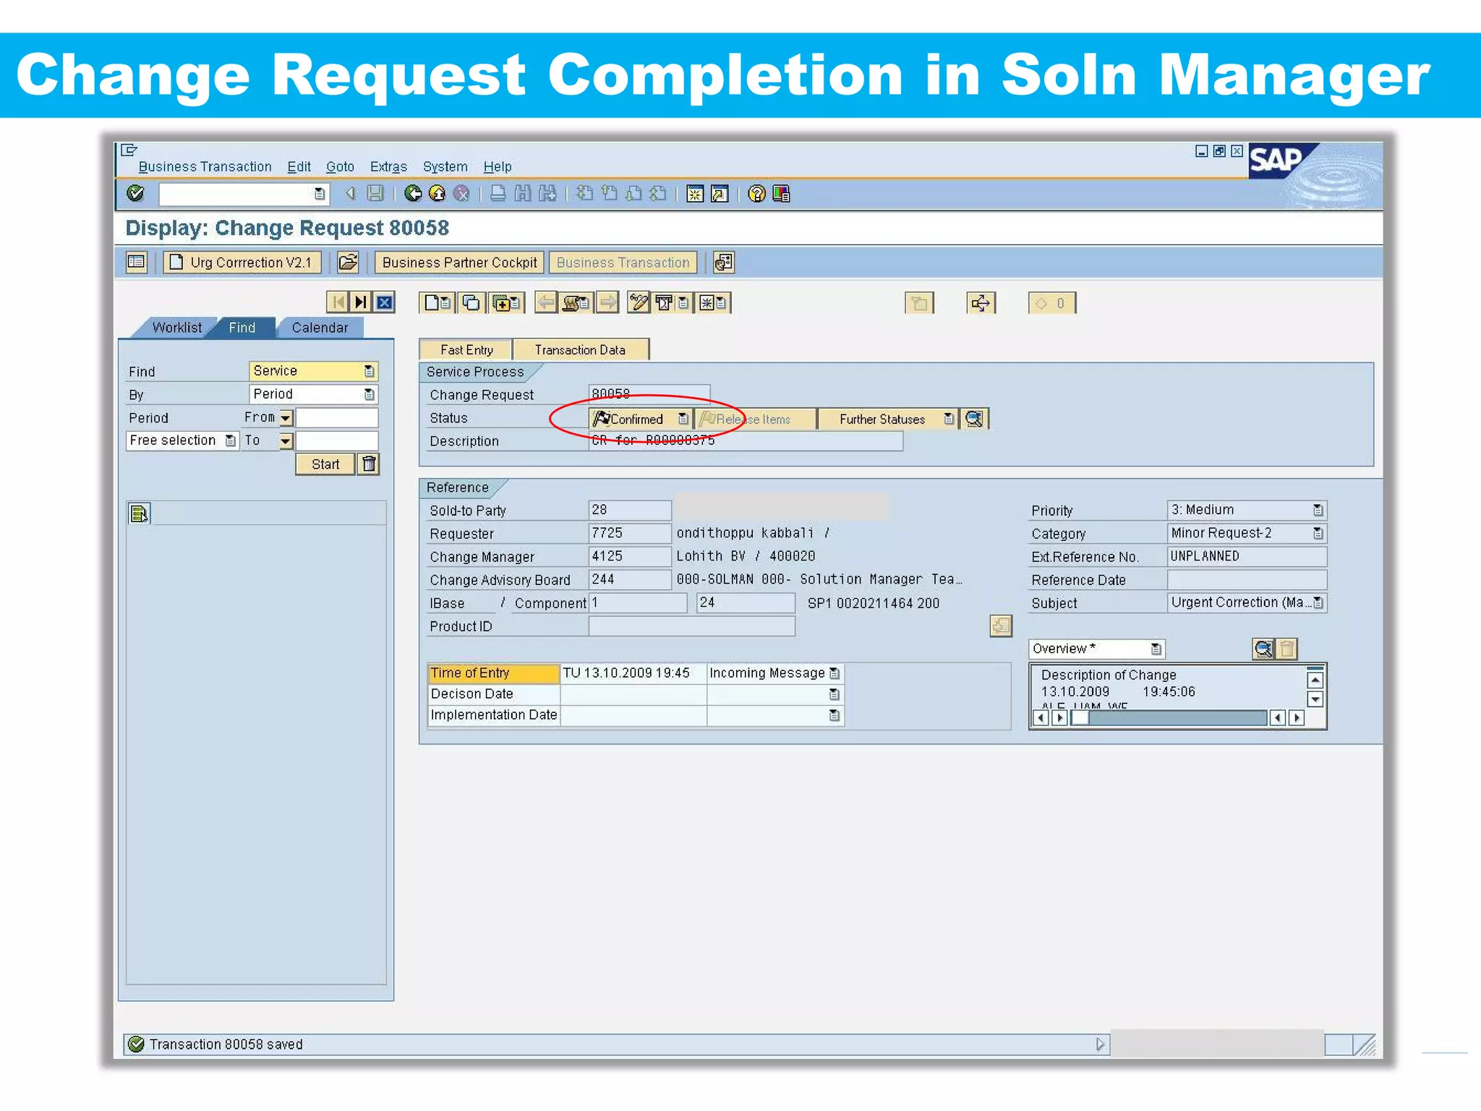Click the Start search button

pyautogui.click(x=325, y=464)
